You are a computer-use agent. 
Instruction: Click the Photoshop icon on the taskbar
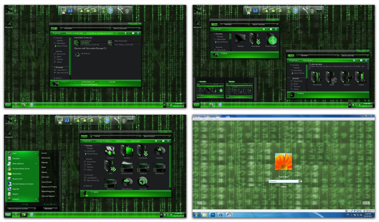(x=213, y=215)
